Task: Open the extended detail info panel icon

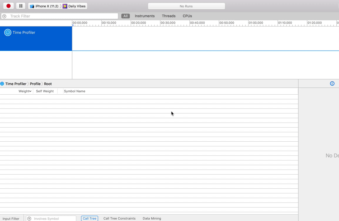Action: tap(332, 83)
